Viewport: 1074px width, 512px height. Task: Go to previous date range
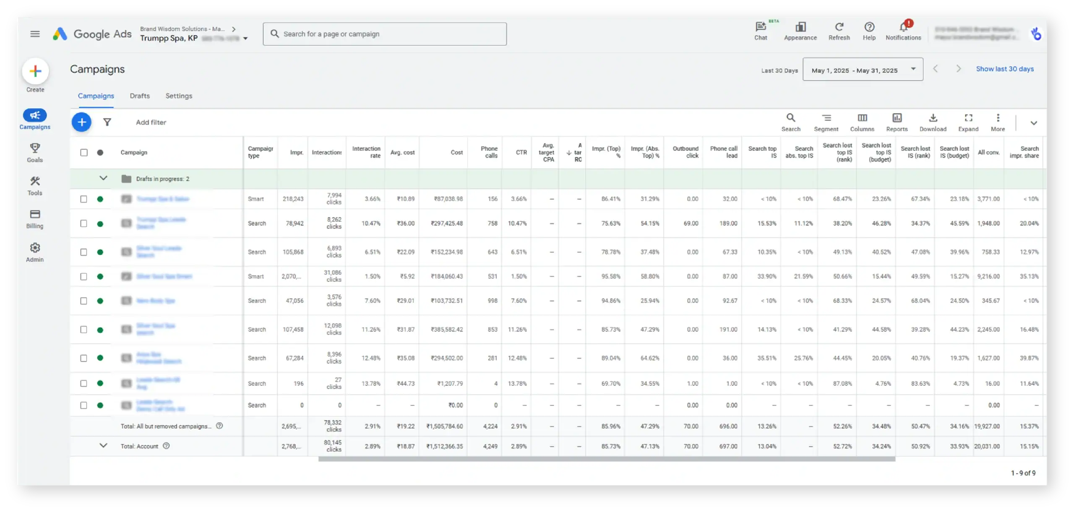(935, 69)
